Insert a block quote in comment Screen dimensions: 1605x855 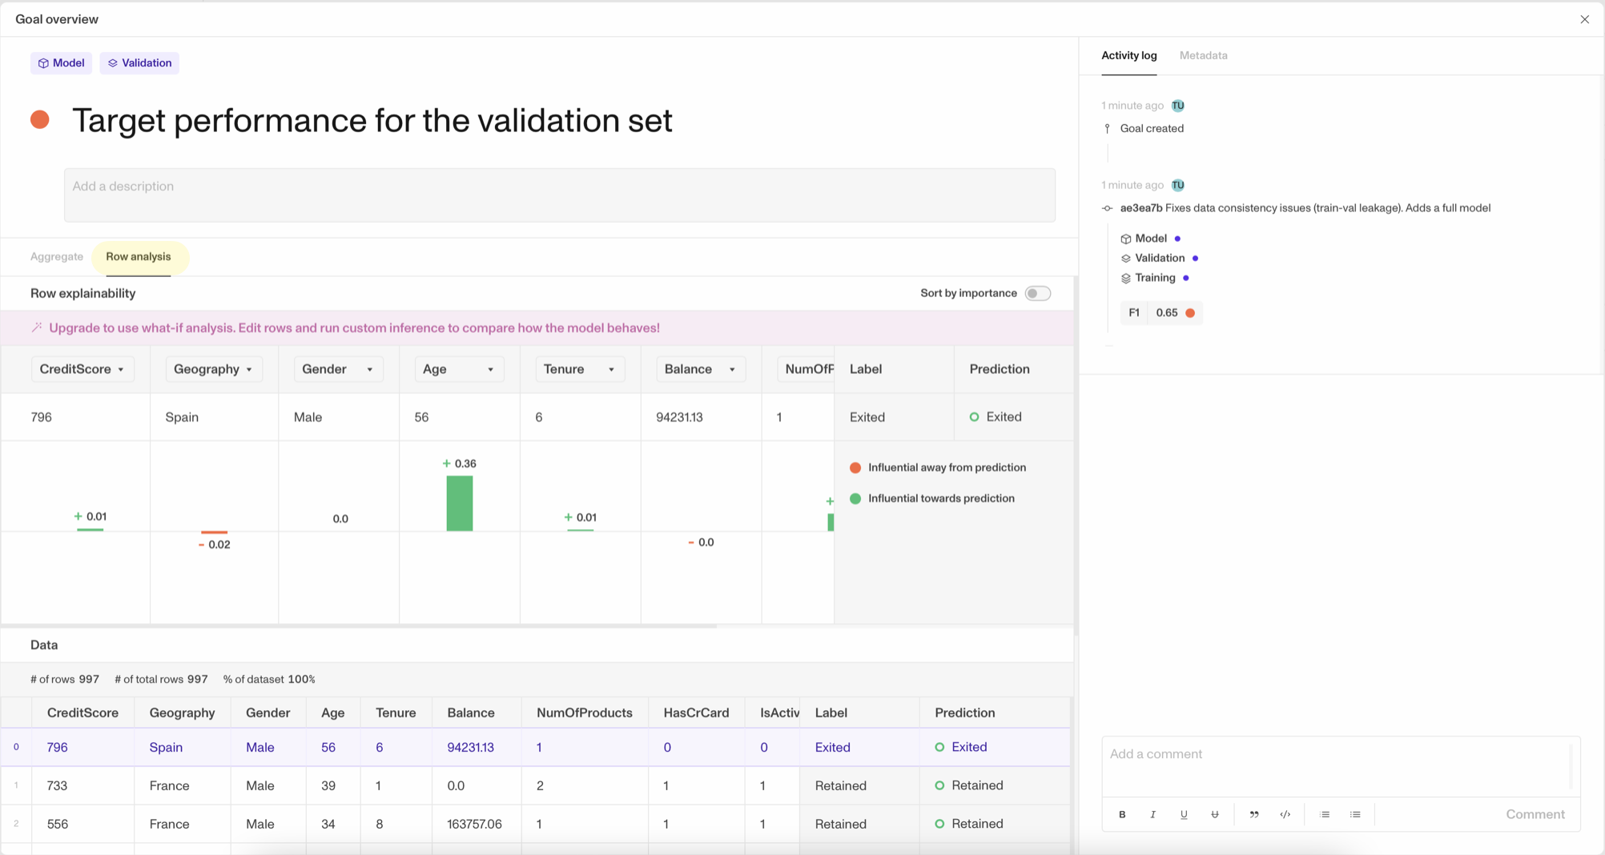point(1254,814)
